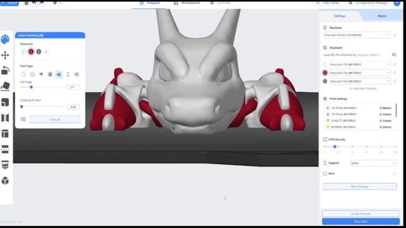Select the Cut tool with dashed line
Image resolution: width=406 pixels, height=228 pixels.
5,149
